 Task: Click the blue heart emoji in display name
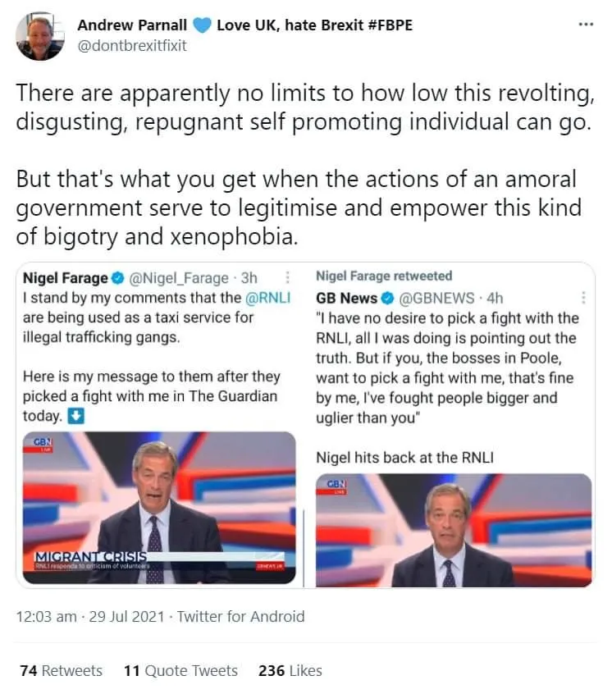(x=203, y=25)
